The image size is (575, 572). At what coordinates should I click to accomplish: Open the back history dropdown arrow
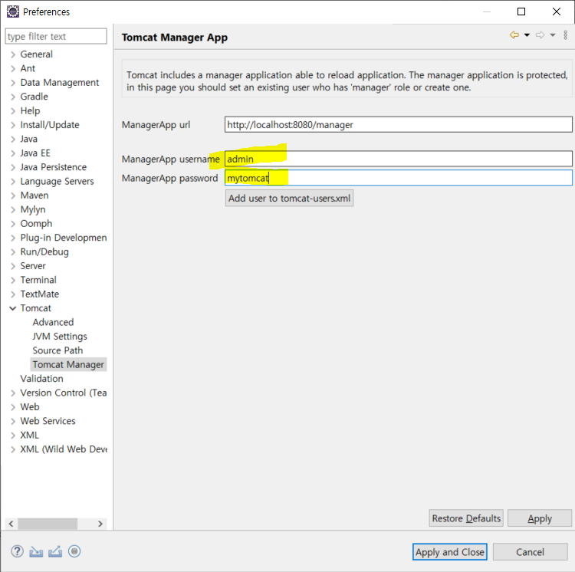pos(527,35)
